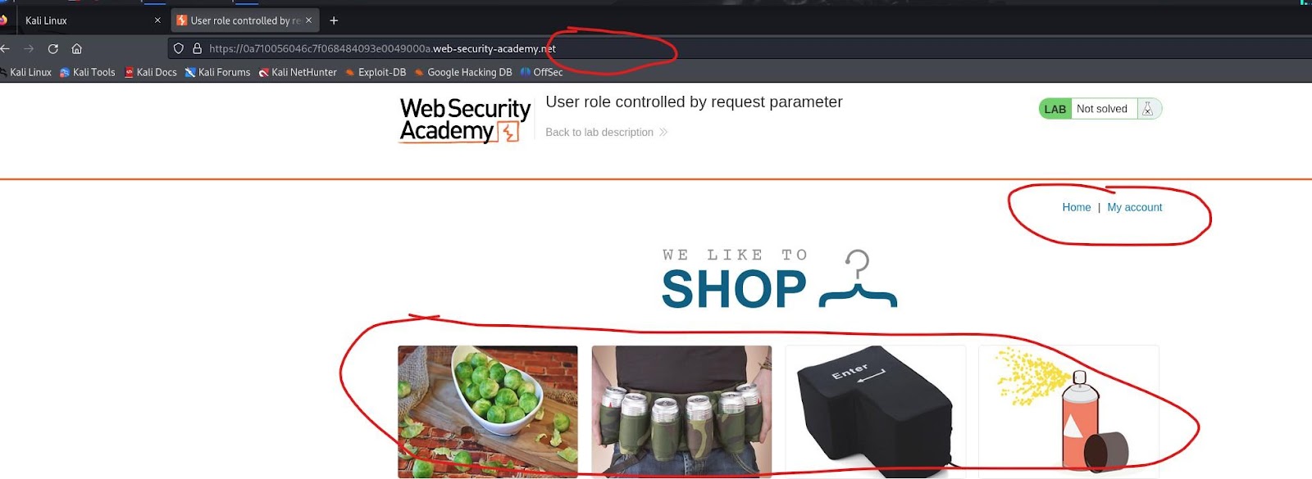Go to the browser home page icon
Viewport: 1312px width, 479px height.
point(77,49)
